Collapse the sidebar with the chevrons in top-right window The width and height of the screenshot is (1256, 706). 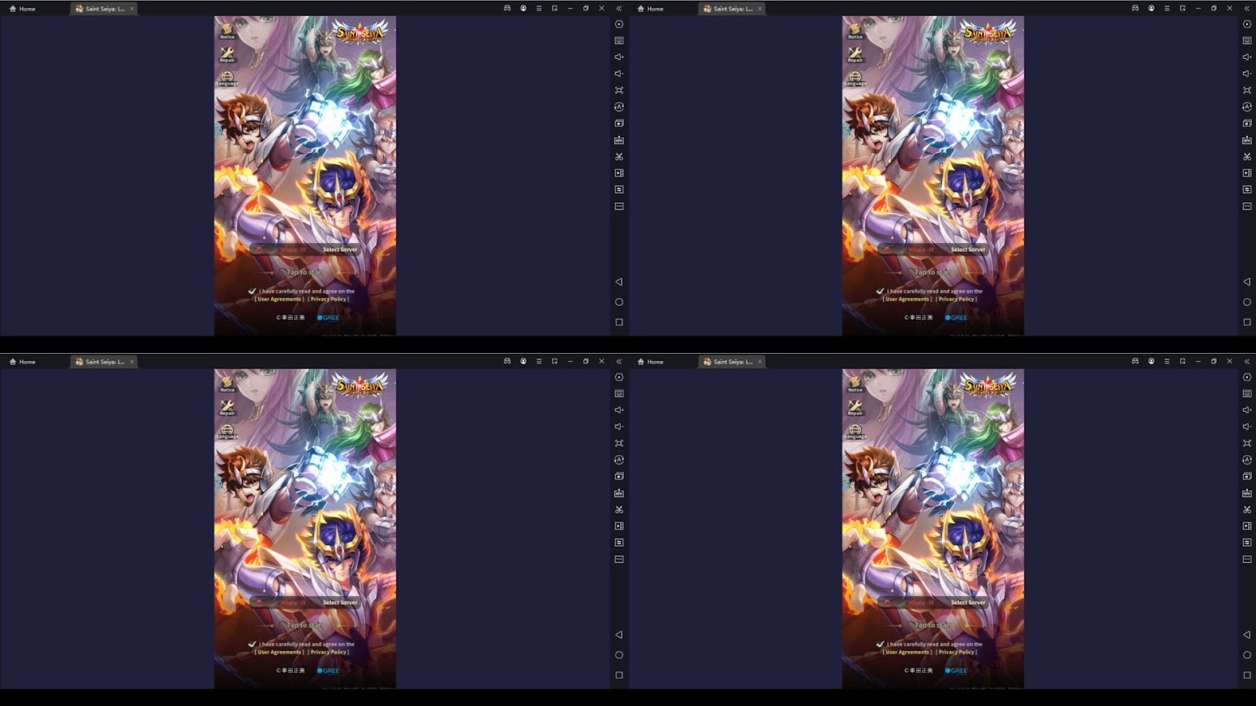[1247, 9]
